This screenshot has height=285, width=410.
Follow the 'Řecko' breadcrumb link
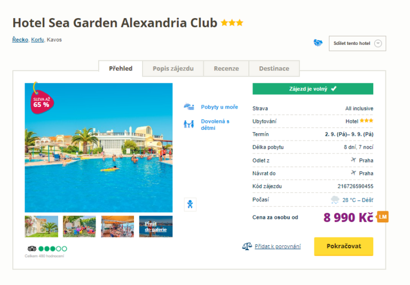(20, 40)
